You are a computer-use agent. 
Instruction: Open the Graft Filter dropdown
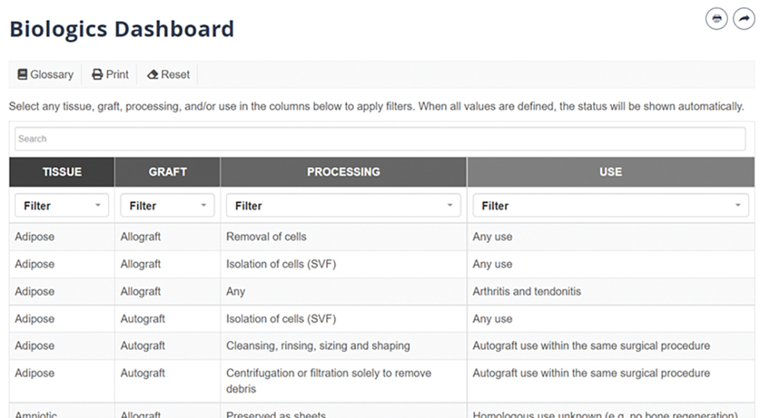point(167,206)
